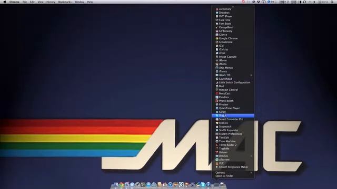337x189 pixels.
Task: Click the Chrome icon in the Dock
Action: tap(122, 184)
